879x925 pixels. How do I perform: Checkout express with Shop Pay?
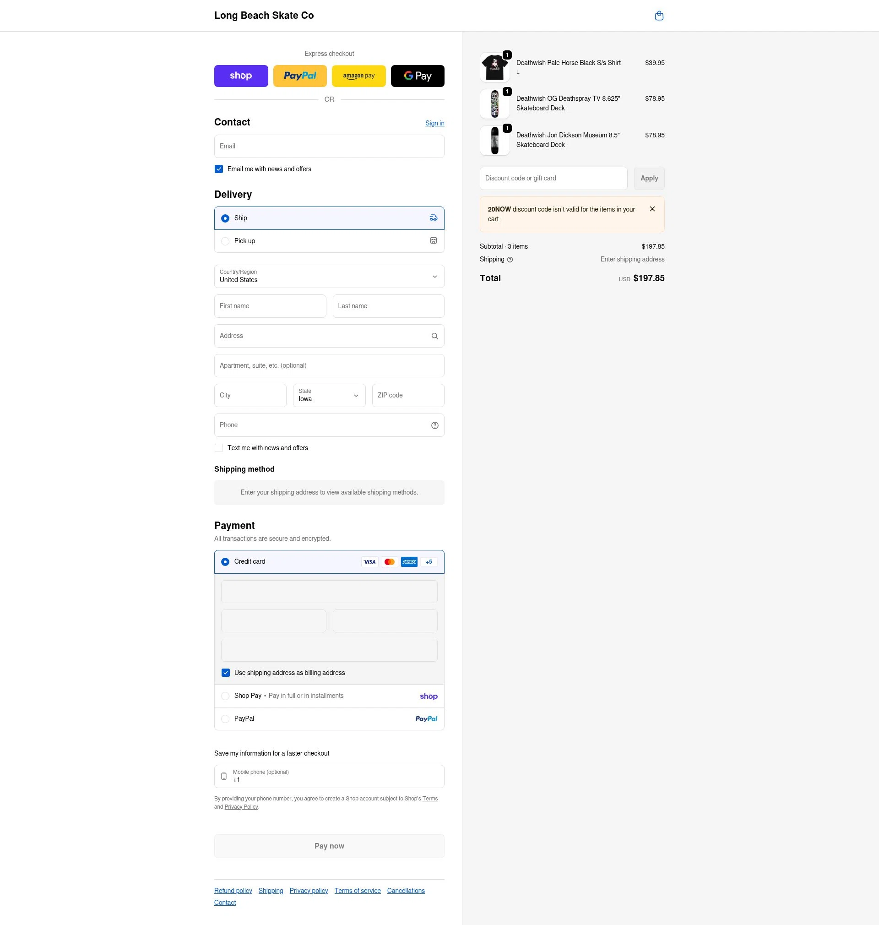(241, 76)
